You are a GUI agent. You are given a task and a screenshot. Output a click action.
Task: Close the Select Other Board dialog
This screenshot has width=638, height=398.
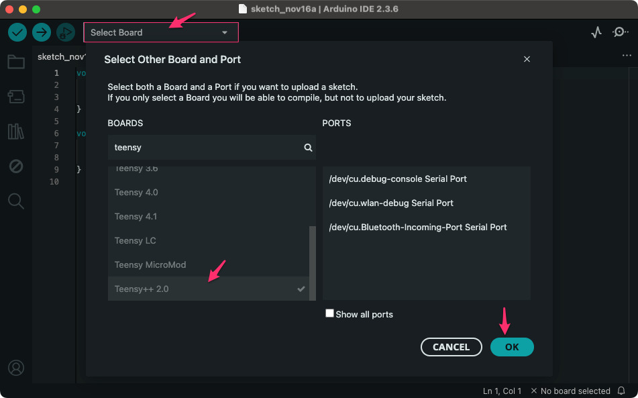point(527,59)
